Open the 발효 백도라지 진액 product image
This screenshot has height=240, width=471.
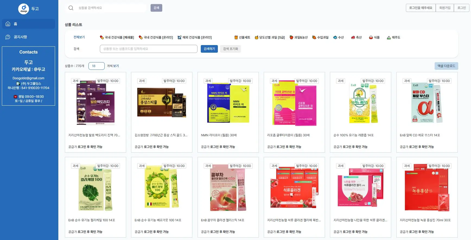96,103
